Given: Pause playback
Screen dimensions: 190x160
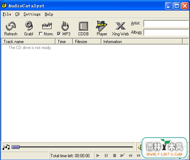Looking at the screenshot, I should (106, 155).
